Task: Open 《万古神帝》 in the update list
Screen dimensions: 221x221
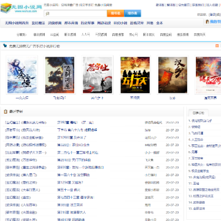Action: (x=29, y=160)
